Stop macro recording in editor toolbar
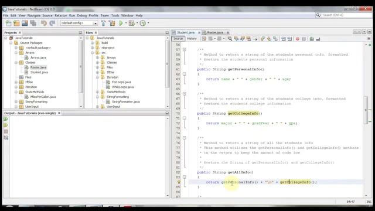 pyautogui.click(x=304, y=39)
